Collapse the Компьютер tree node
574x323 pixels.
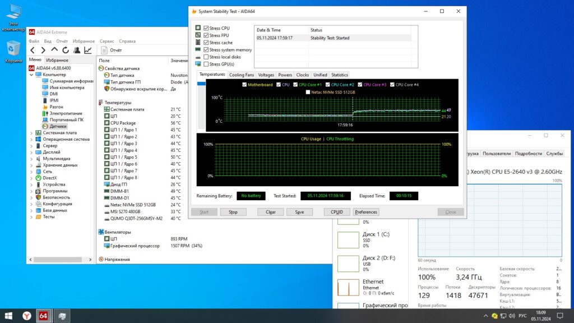[31, 75]
